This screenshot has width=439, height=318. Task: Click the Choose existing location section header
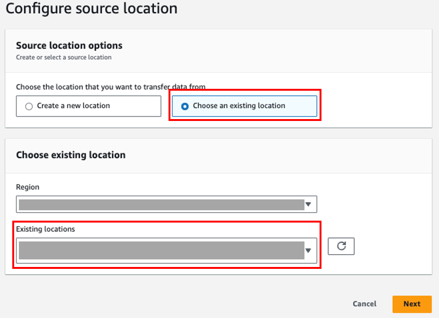71,155
